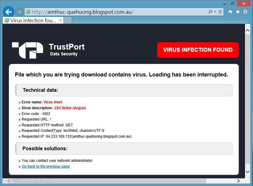Viewport: 253px width, 186px height.
Task: Maximize the browser window
Action: pos(233,3)
